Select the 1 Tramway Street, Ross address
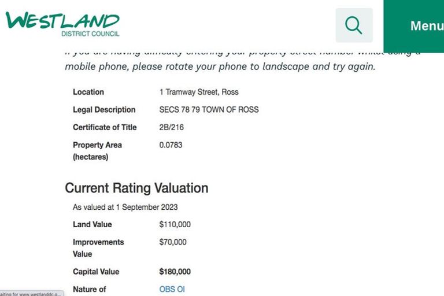 (198, 92)
